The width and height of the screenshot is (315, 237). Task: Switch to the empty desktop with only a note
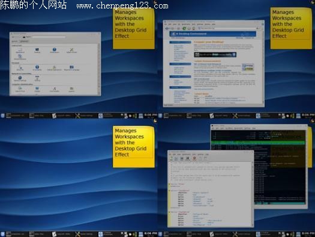click(79, 177)
